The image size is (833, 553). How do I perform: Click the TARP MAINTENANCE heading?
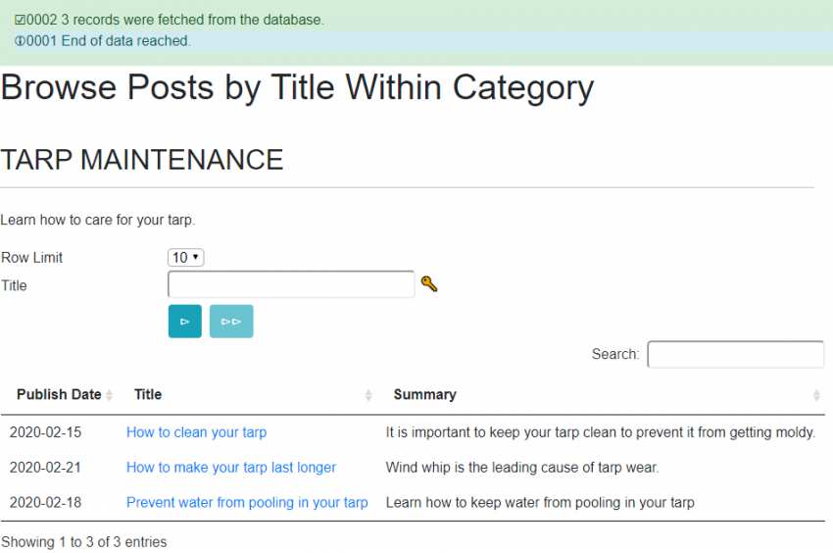pyautogui.click(x=142, y=159)
